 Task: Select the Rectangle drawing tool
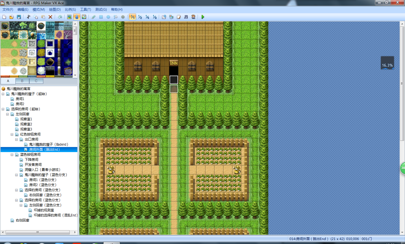pyautogui.click(x=101, y=17)
